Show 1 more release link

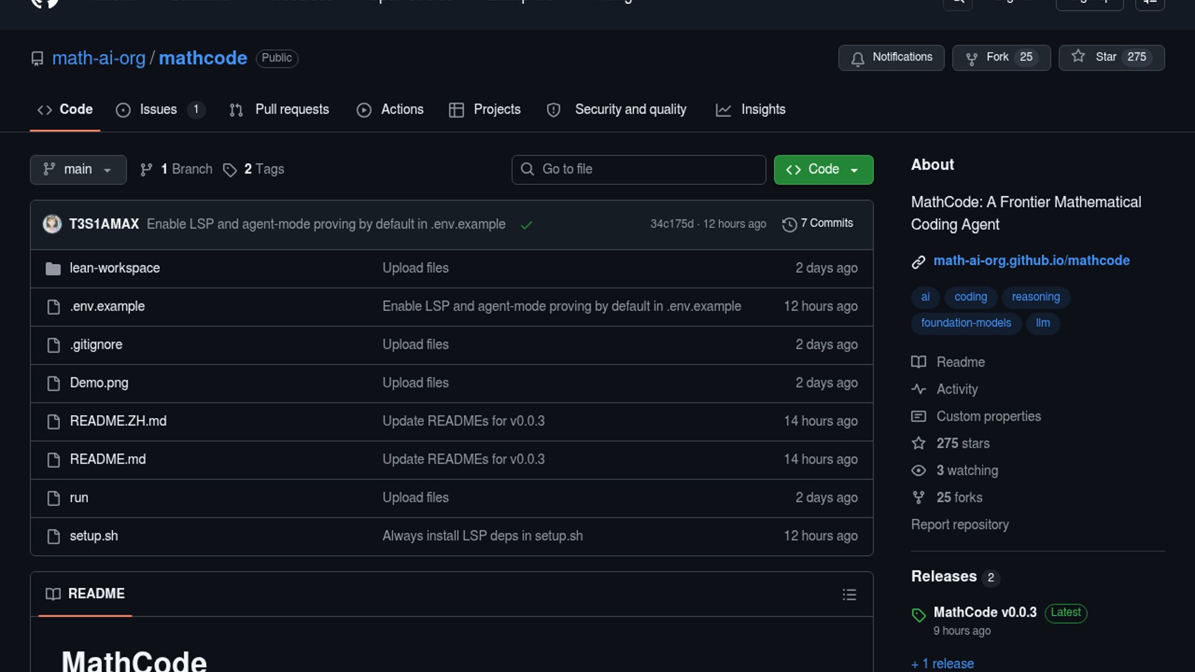[942, 663]
